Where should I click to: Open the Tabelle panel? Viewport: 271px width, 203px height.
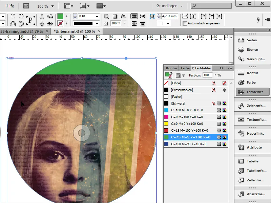(x=252, y=161)
